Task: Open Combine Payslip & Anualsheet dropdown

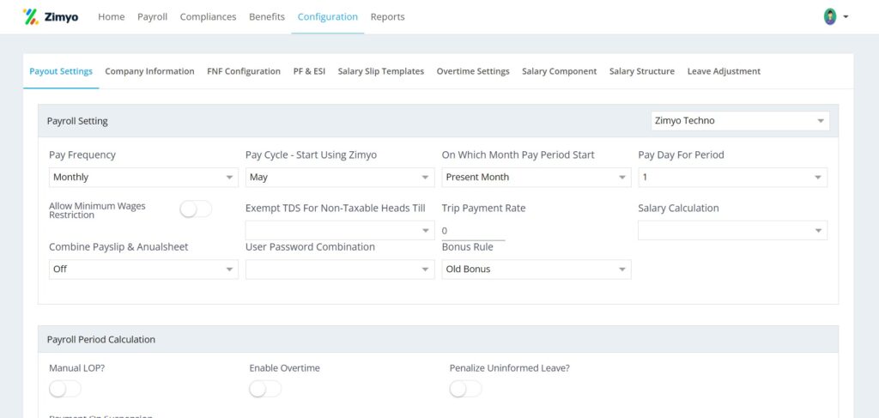Action: point(143,269)
